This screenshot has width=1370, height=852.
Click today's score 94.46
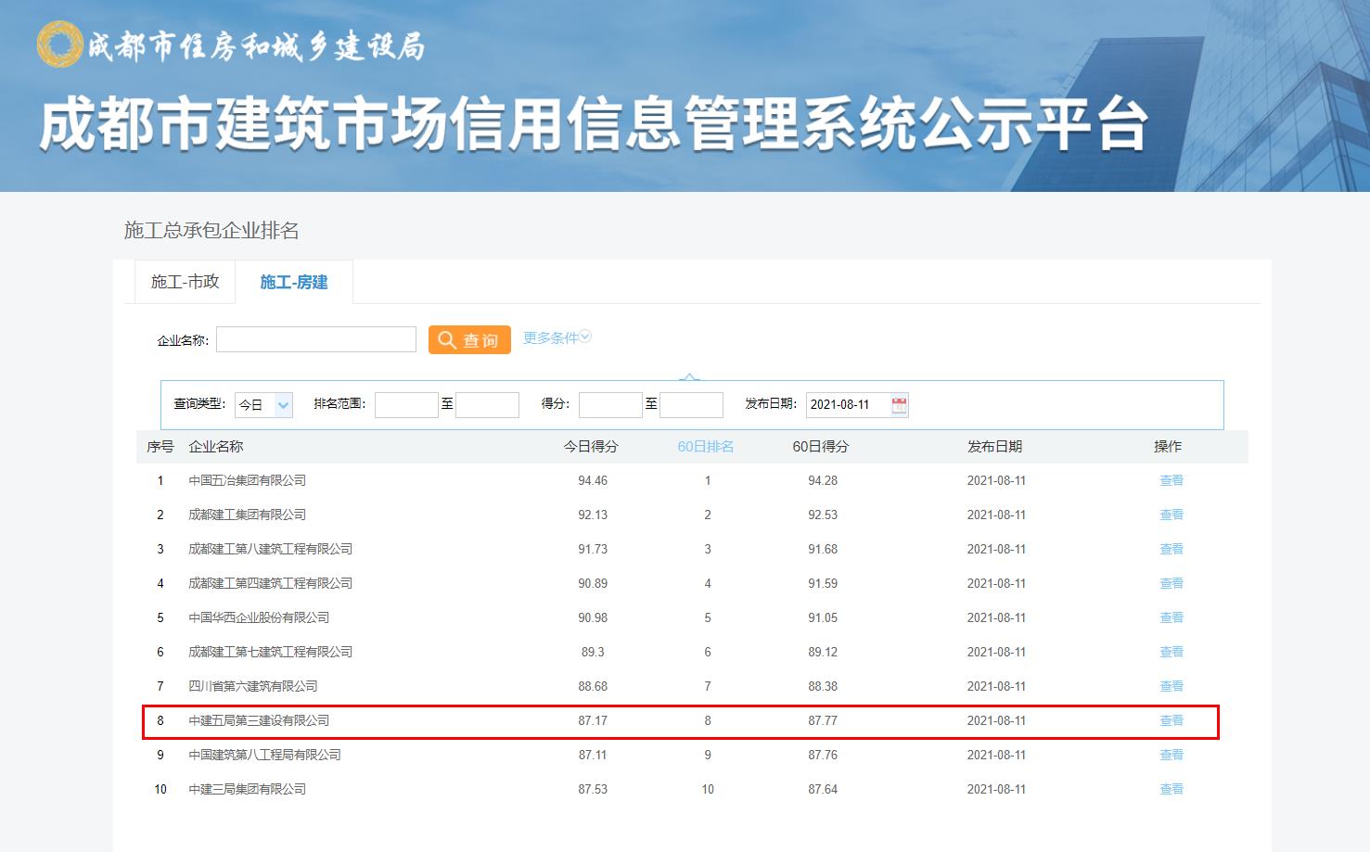click(593, 480)
